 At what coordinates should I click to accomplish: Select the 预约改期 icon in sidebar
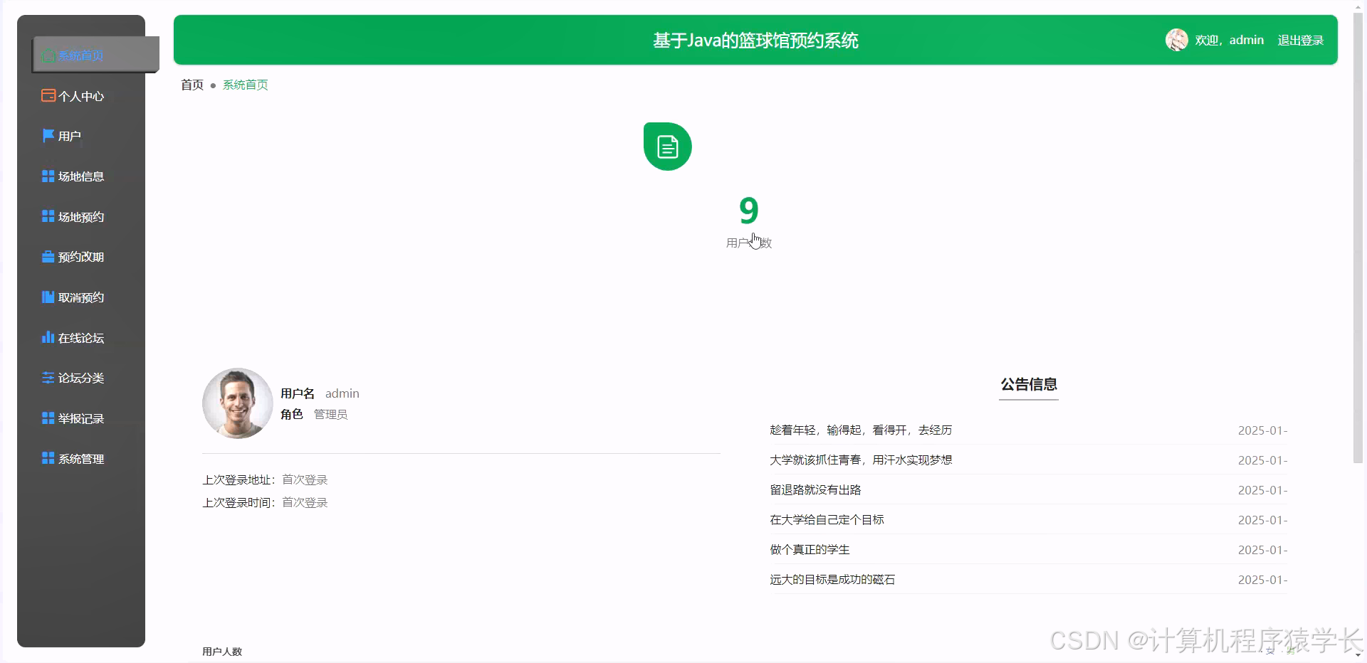[48, 257]
